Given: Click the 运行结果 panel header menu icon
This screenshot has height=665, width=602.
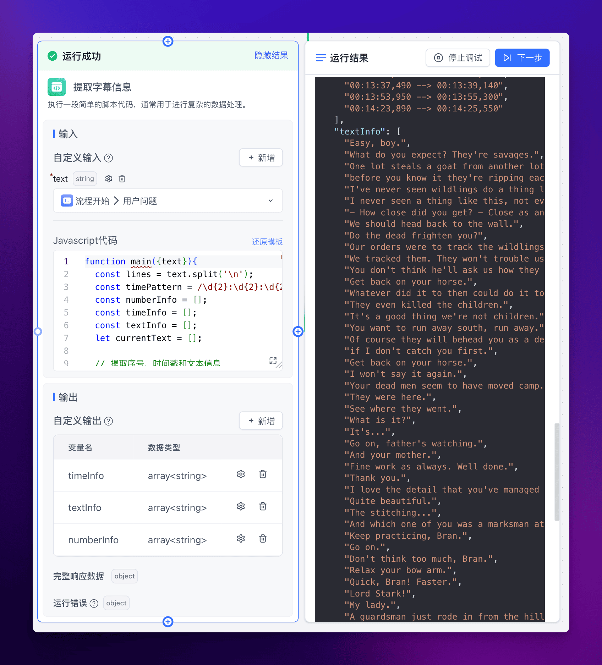Looking at the screenshot, I should point(321,58).
